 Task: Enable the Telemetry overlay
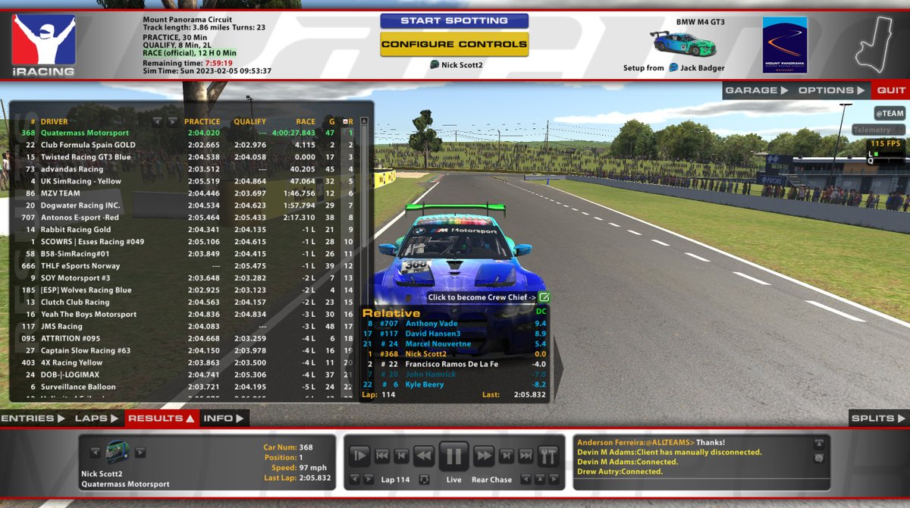(880, 130)
